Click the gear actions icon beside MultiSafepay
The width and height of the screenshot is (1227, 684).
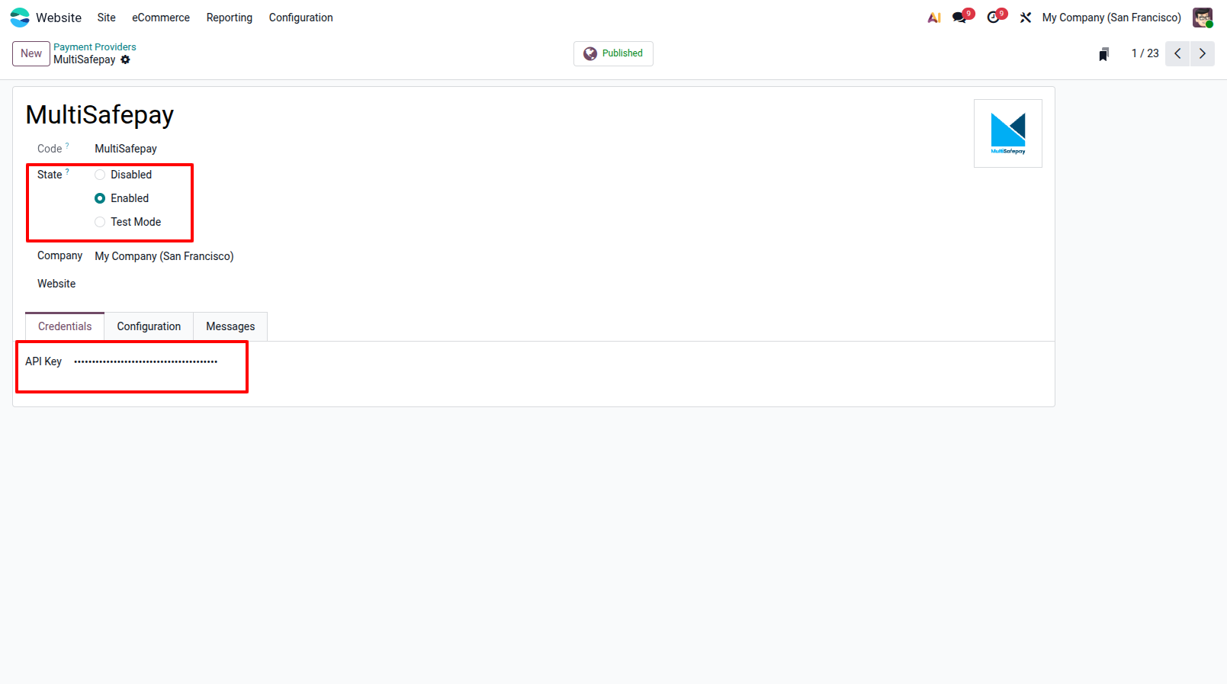(126, 59)
